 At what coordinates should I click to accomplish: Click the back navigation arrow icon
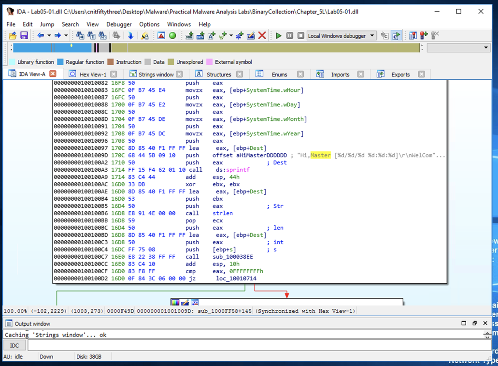[41, 36]
